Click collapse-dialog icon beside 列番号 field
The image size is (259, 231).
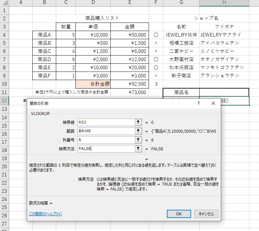tap(138, 140)
